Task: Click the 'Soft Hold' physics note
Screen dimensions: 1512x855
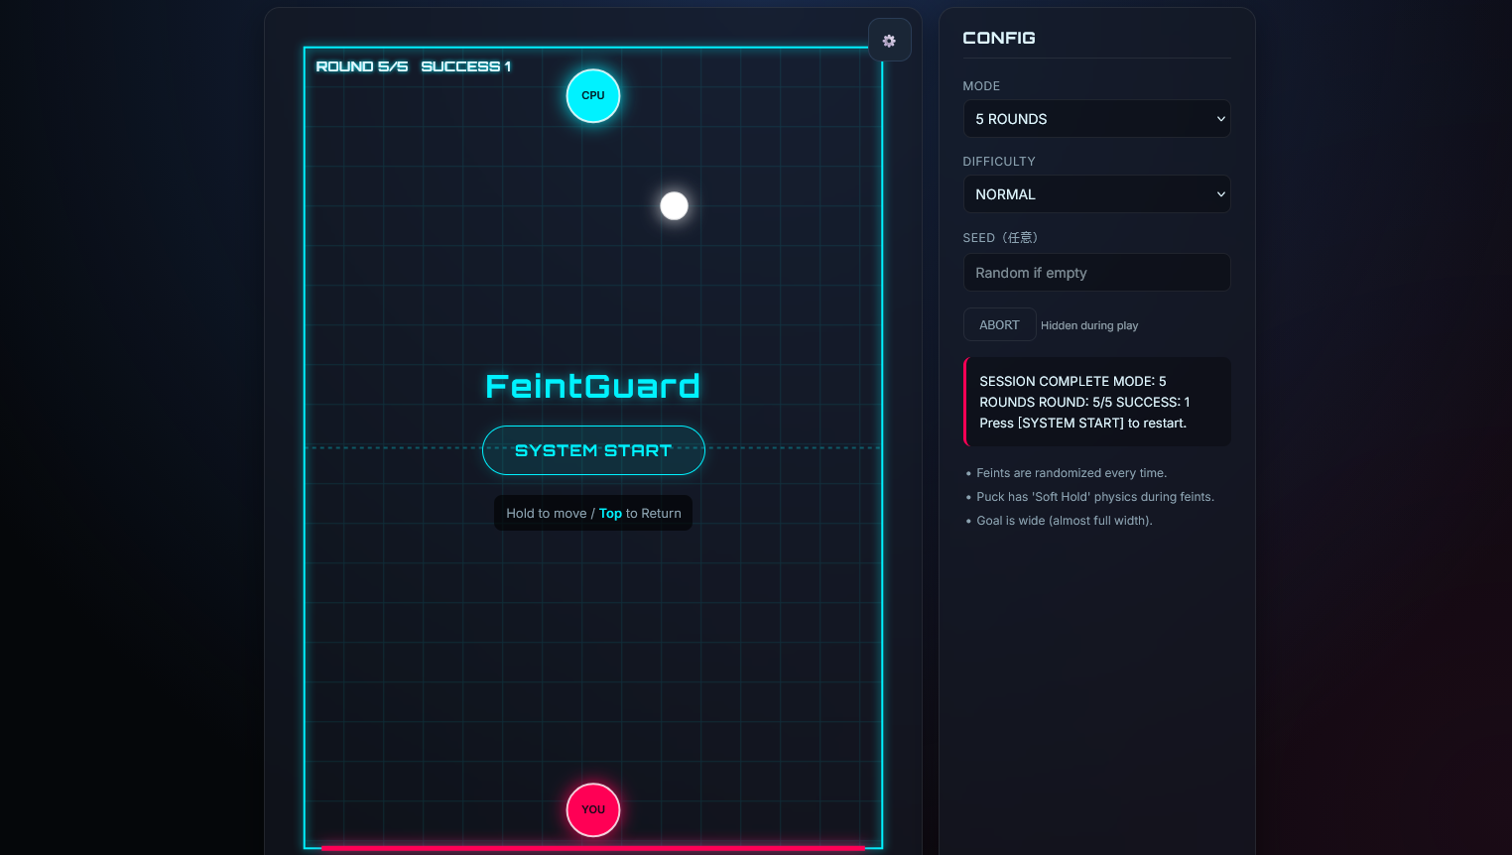Action: (1094, 497)
